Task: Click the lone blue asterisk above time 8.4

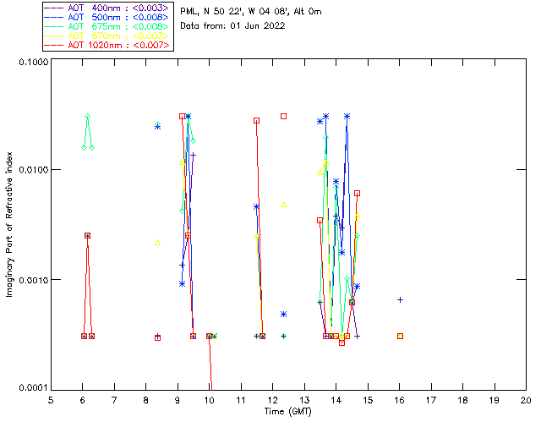Action: point(157,126)
